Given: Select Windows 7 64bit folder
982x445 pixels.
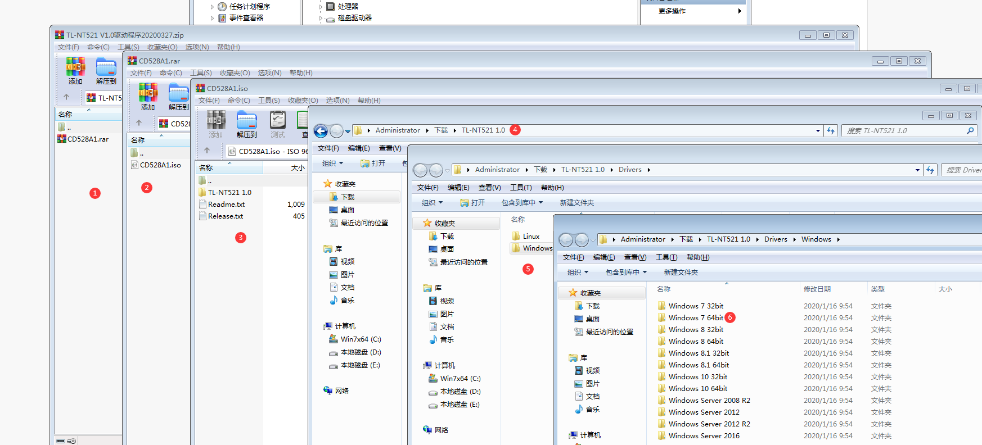Looking at the screenshot, I should tap(691, 317).
